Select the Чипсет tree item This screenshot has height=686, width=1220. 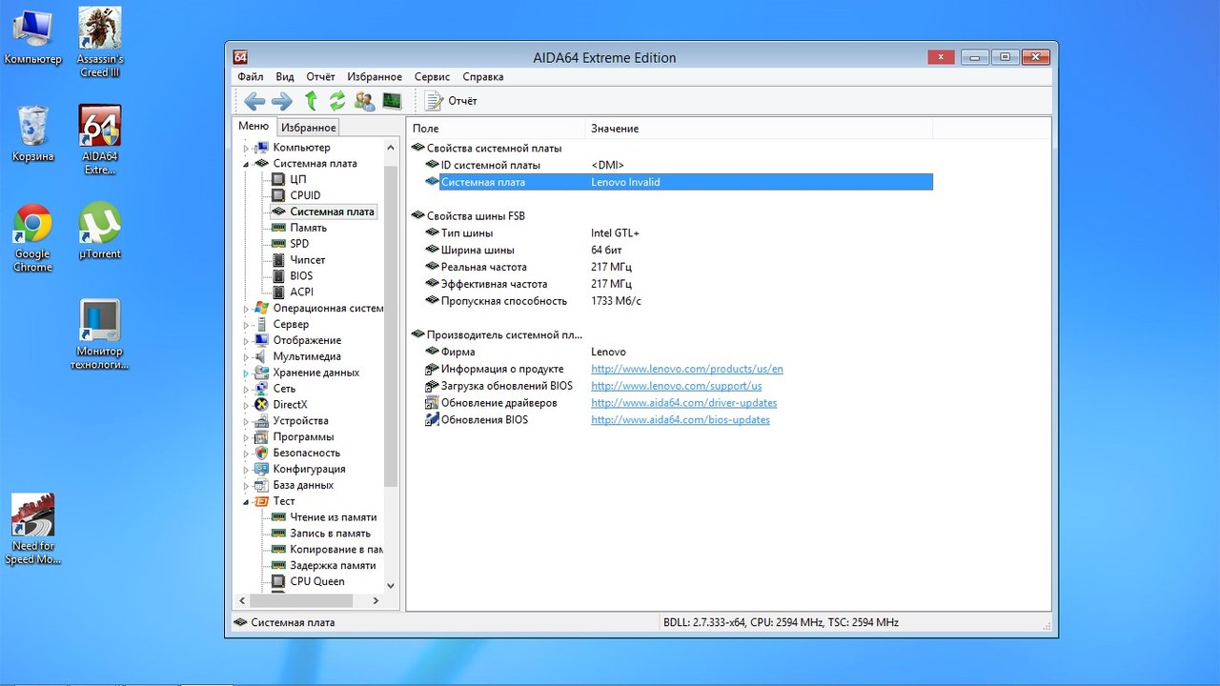click(x=307, y=259)
